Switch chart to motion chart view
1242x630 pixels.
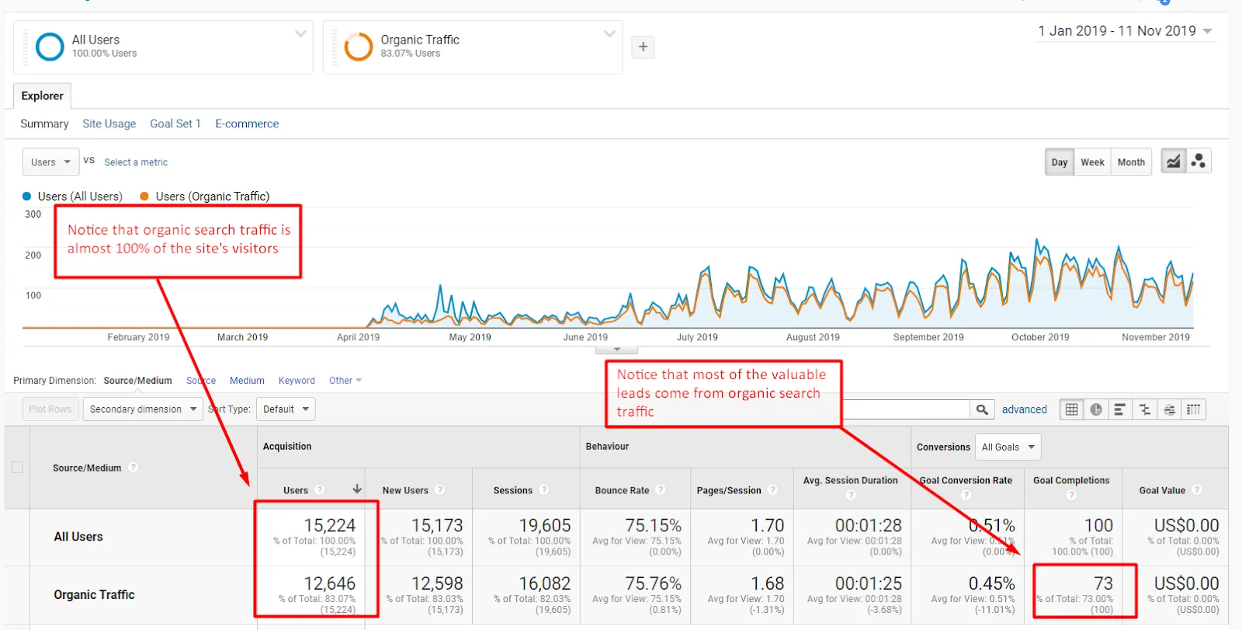coord(1199,162)
